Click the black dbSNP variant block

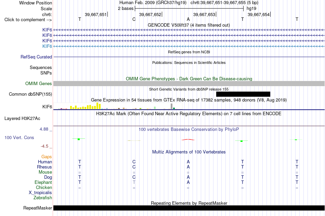pos(243,94)
